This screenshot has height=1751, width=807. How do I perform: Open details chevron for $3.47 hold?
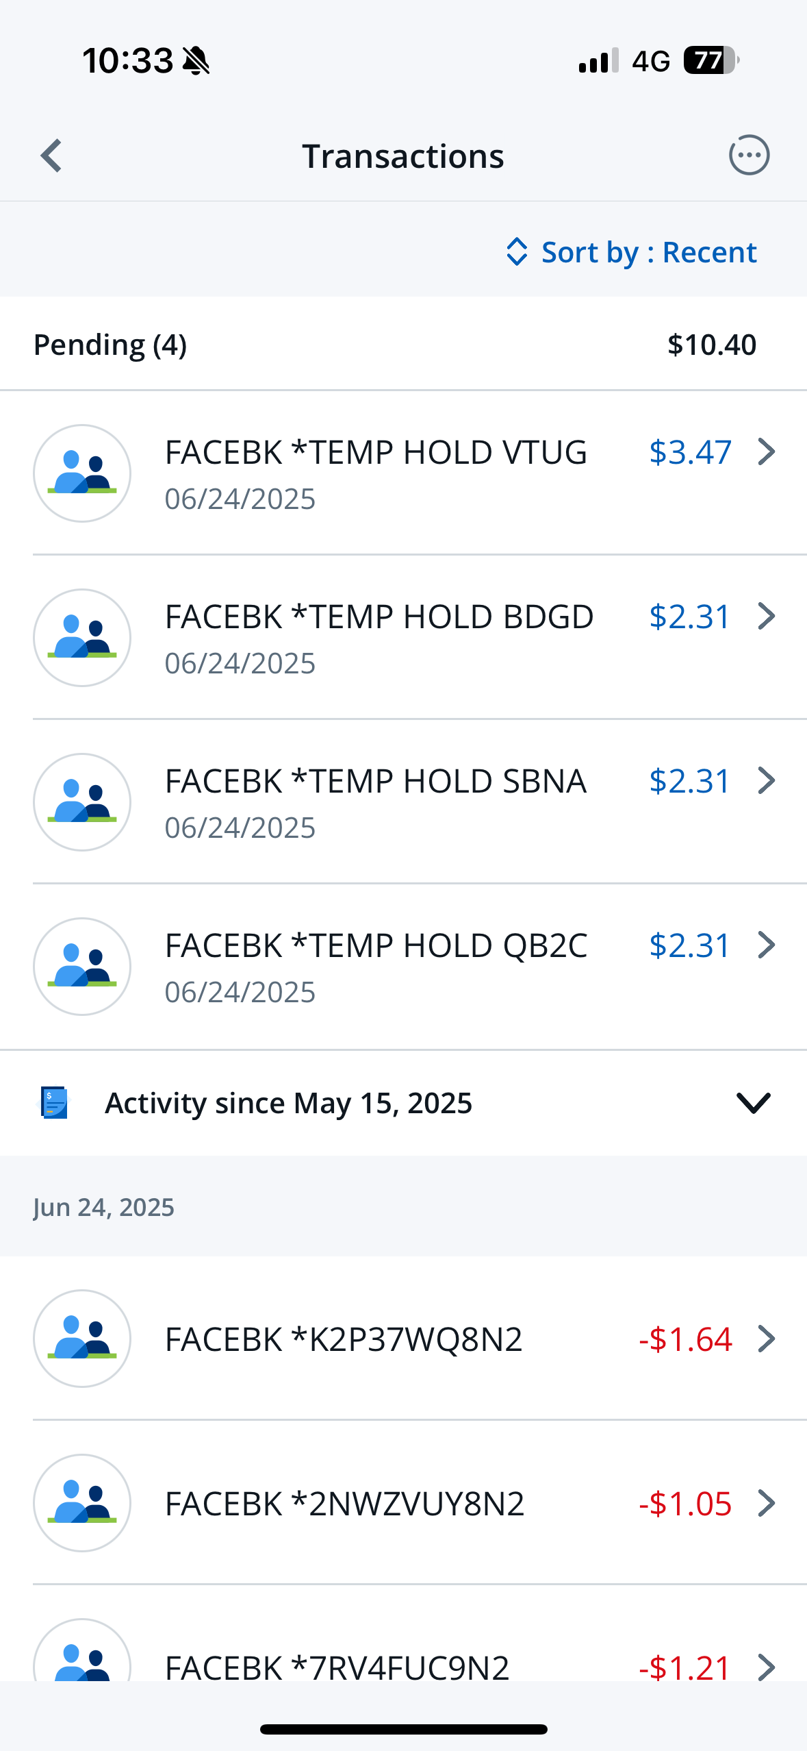coord(767,451)
